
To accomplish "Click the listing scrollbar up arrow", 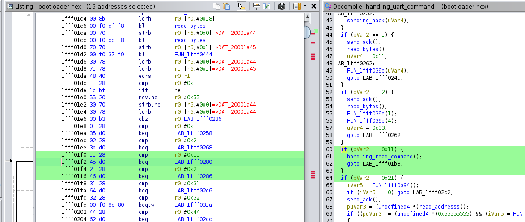I will [307, 17].
